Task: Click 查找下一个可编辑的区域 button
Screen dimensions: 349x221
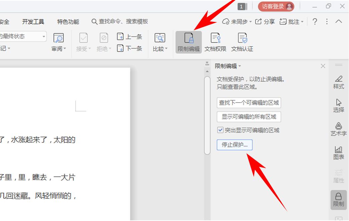Action: coord(249,103)
